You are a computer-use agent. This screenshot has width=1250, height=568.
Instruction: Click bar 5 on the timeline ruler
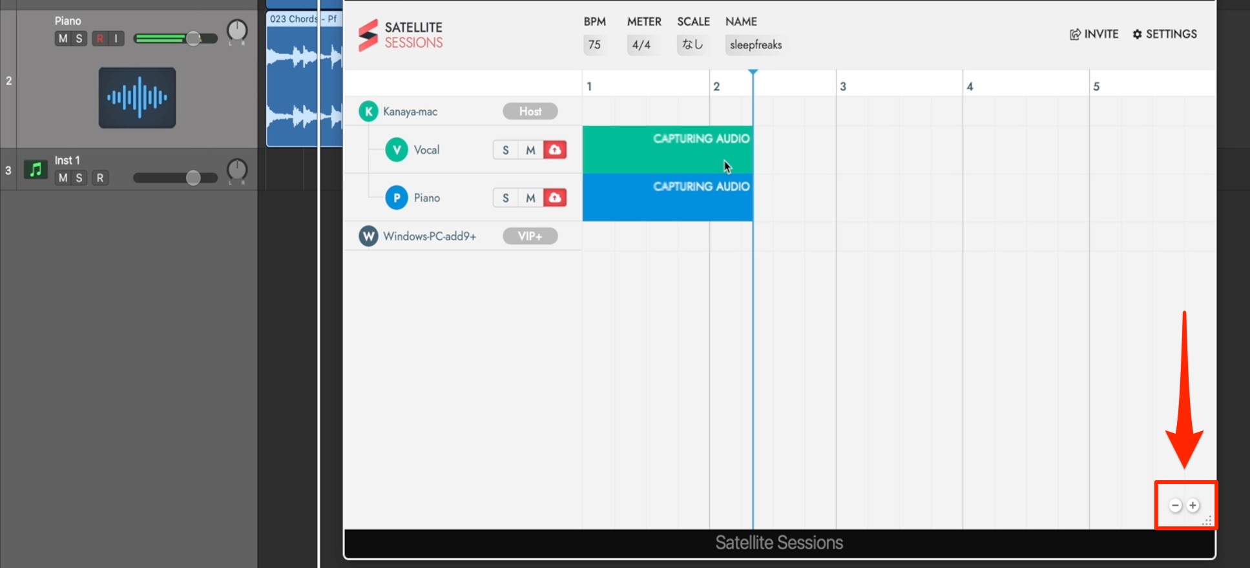coord(1096,86)
